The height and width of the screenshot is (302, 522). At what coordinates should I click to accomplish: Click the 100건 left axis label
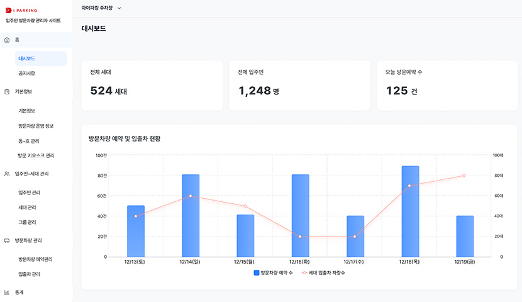pyautogui.click(x=101, y=155)
